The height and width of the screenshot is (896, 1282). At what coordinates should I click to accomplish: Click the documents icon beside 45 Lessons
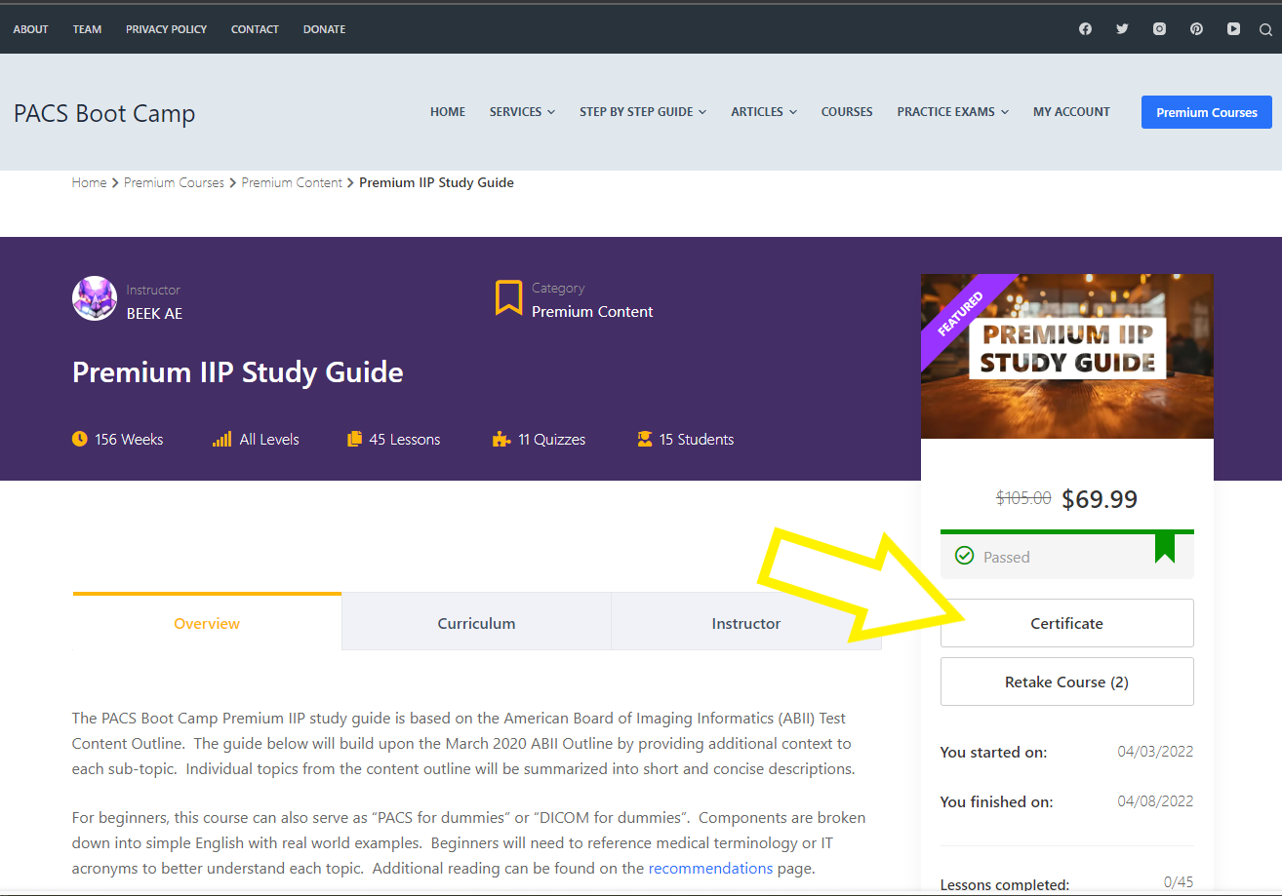[x=354, y=439]
